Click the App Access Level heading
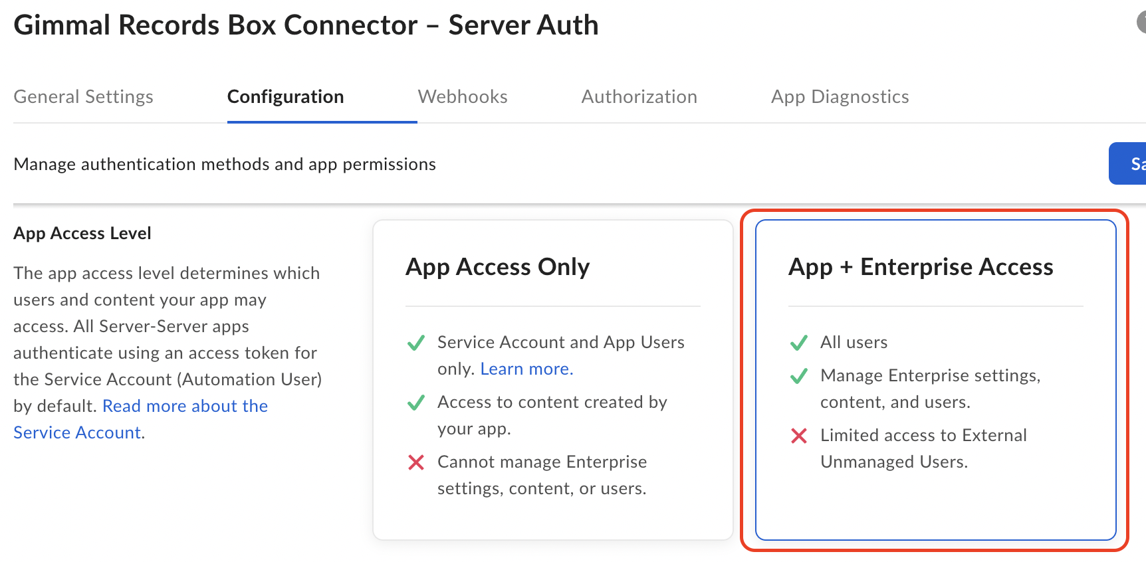 [x=82, y=234]
